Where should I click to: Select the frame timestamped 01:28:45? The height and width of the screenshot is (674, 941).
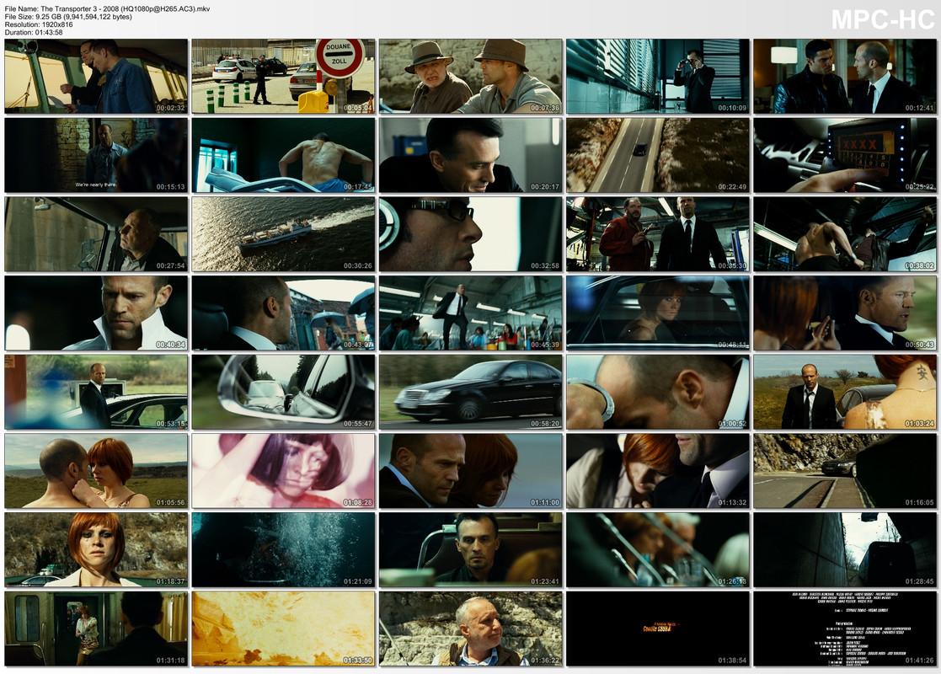tap(845, 550)
